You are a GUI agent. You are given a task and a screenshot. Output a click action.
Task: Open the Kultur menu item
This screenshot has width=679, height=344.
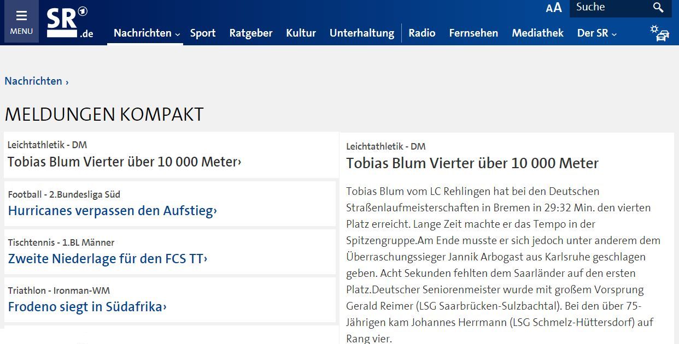pos(301,33)
